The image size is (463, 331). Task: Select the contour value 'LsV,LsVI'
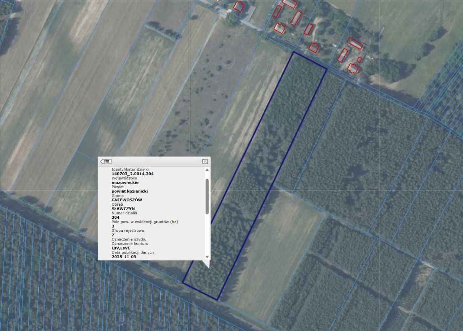121,248
